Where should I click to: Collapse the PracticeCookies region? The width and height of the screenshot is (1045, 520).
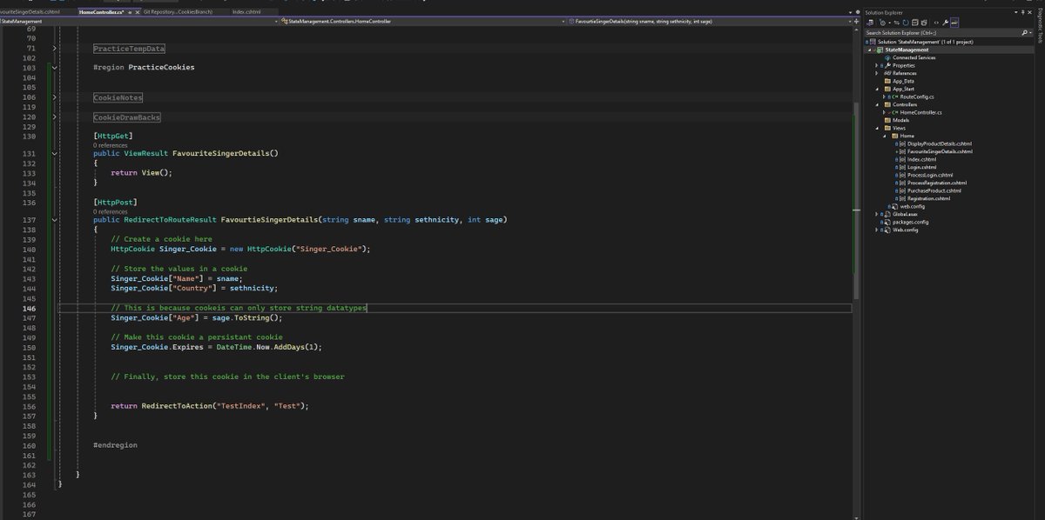55,67
